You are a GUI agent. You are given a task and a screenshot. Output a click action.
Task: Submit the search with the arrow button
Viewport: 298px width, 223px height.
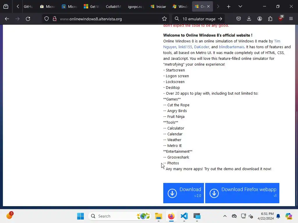point(220,19)
